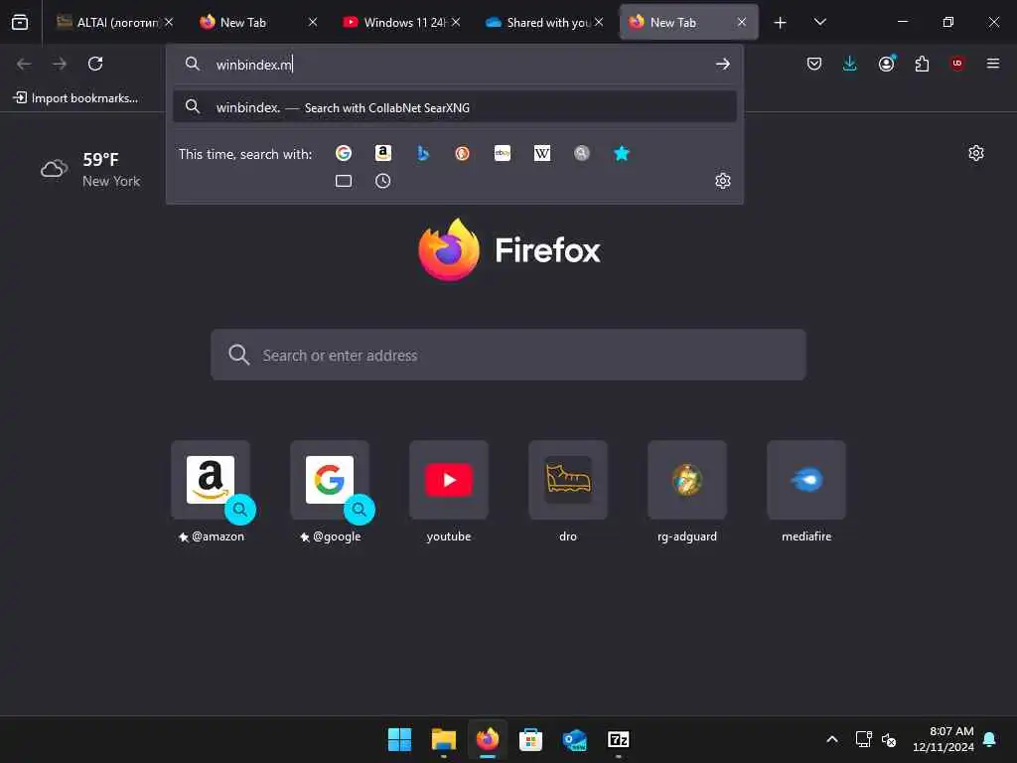Click Import bookmarks button

click(x=75, y=98)
